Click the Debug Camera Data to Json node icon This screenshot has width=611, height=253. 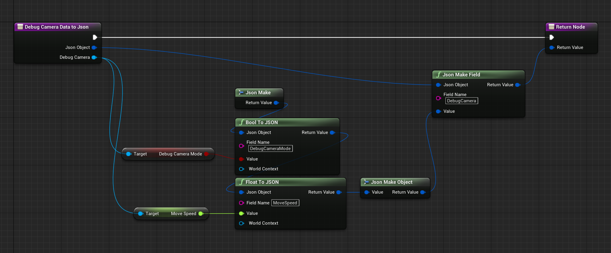[20, 27]
